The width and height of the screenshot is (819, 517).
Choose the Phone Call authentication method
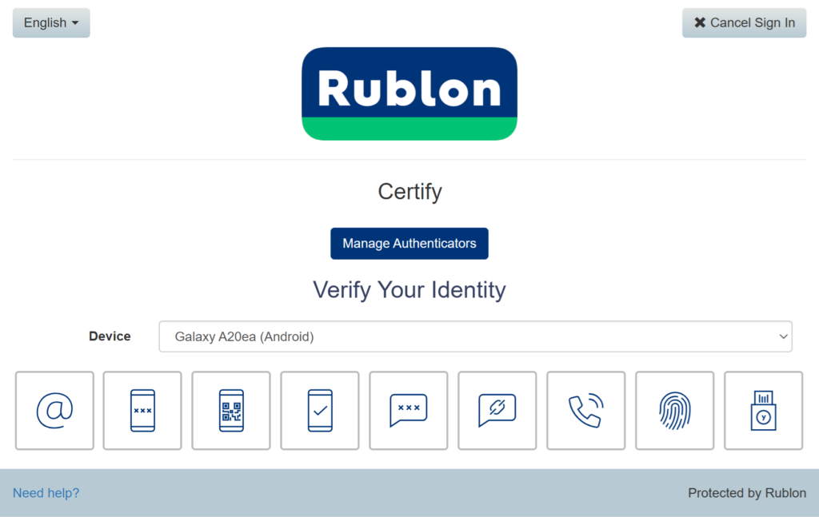tap(586, 411)
